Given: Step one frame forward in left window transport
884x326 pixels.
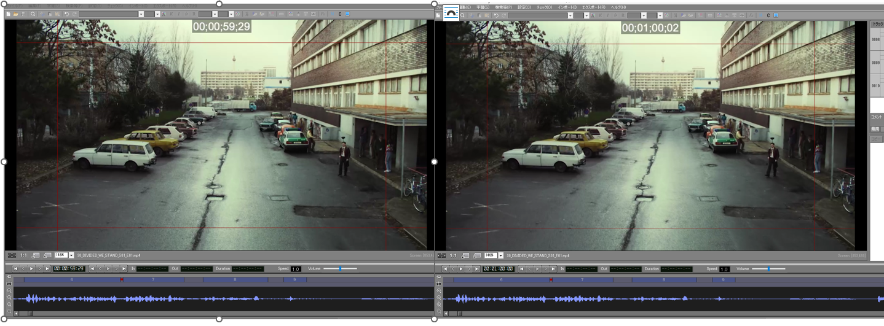Looking at the screenshot, I should click(39, 268).
